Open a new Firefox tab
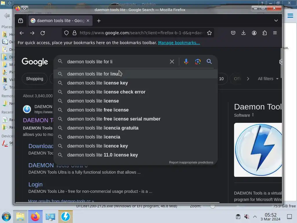This screenshot has width=297, height=223. [99, 21]
